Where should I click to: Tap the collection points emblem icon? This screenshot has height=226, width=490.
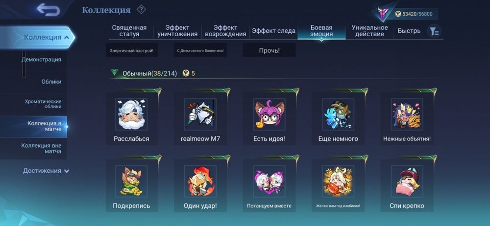click(x=382, y=13)
